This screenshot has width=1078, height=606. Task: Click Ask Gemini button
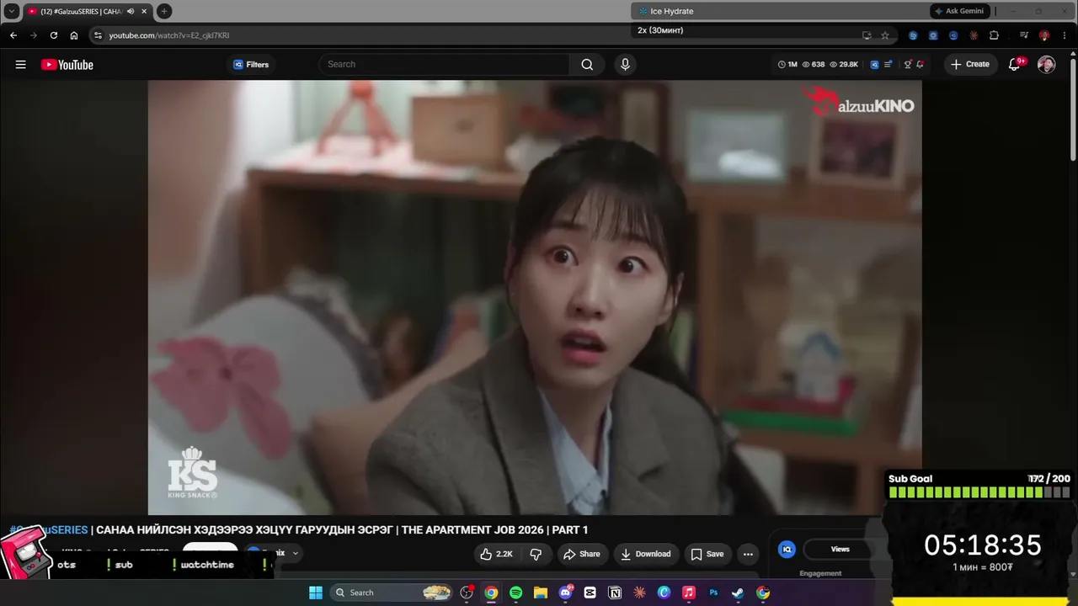(x=959, y=11)
